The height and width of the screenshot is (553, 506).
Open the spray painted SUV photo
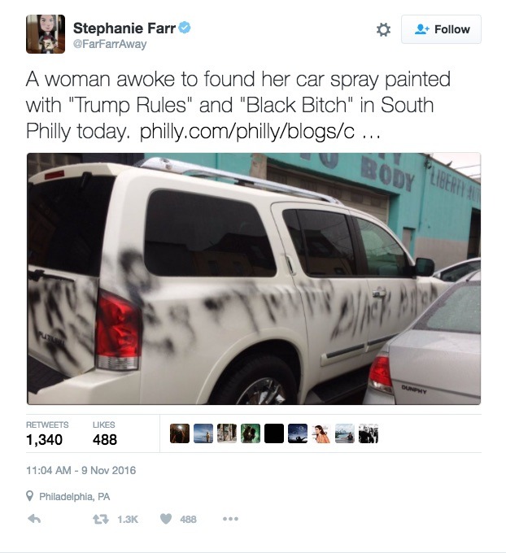pyautogui.click(x=254, y=279)
